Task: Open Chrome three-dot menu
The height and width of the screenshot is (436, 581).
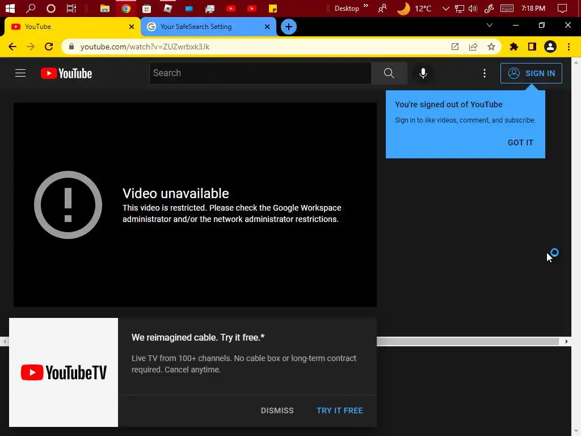Action: pyautogui.click(x=569, y=47)
